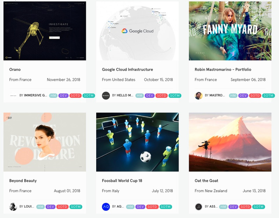Click the BY HELLO M... author link
Viewport: 279px width, 218px height.
point(123,95)
